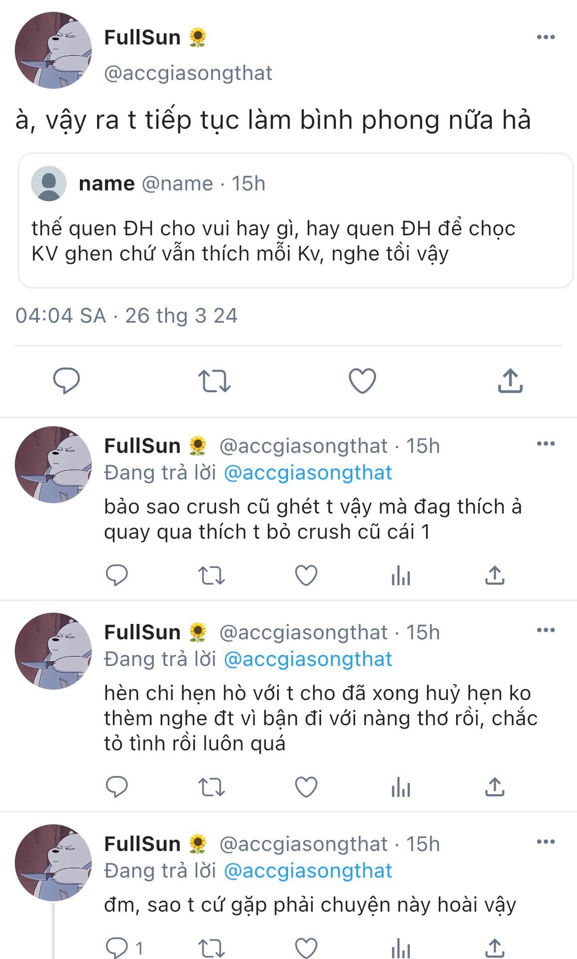View analytics for the crush cũ reply
Image resolution: width=577 pixels, height=959 pixels.
pos(401,575)
